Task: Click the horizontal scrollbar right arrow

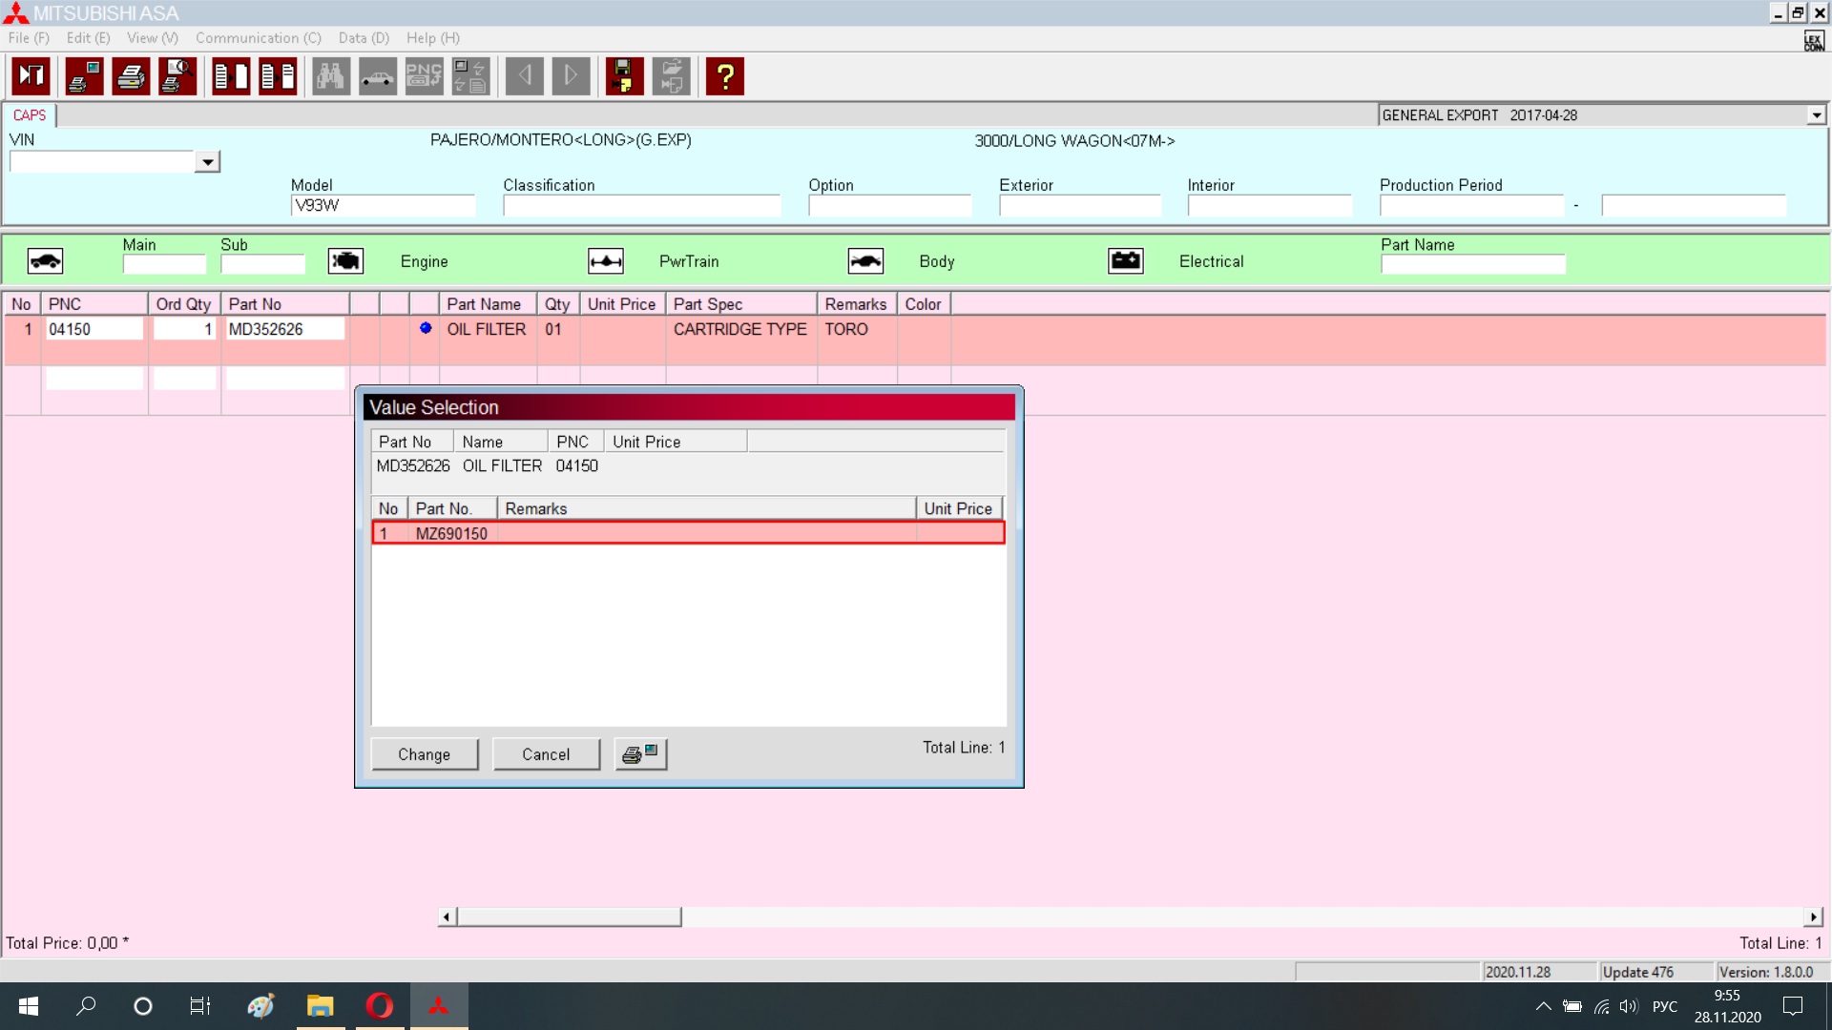Action: click(x=1813, y=917)
